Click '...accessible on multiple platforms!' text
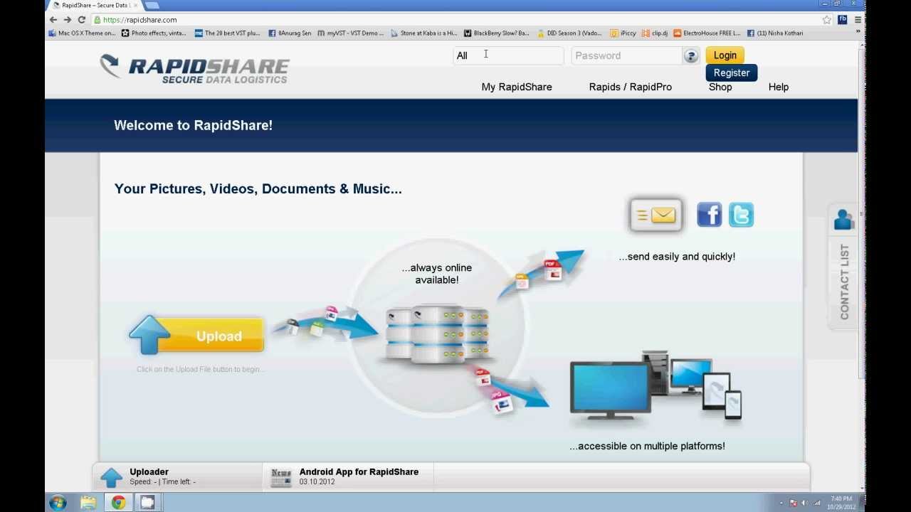 point(647,447)
